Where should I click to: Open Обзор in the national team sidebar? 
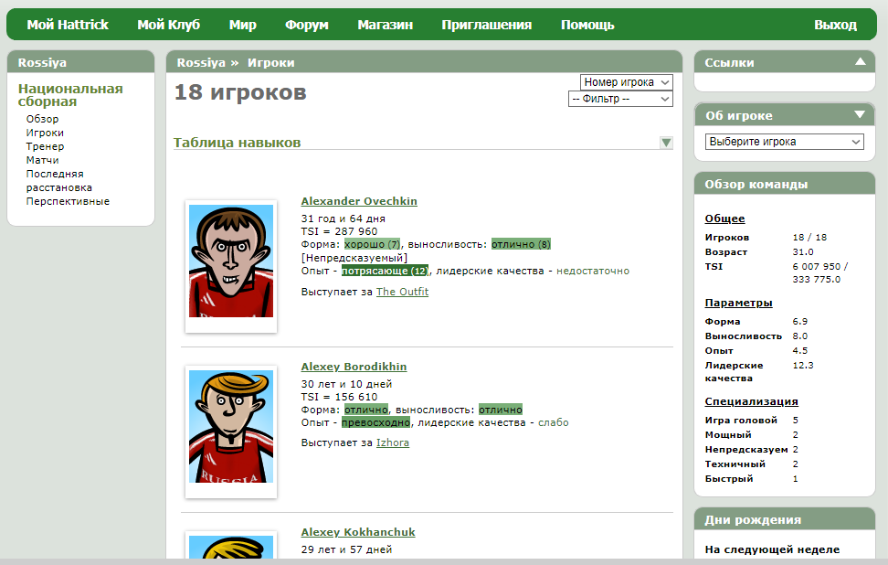(42, 119)
